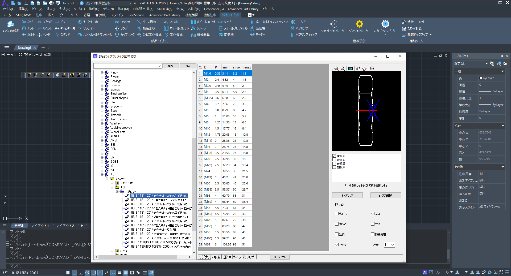Zoom out on the part preview
Screen dimensions: 511x276
click(x=343, y=68)
